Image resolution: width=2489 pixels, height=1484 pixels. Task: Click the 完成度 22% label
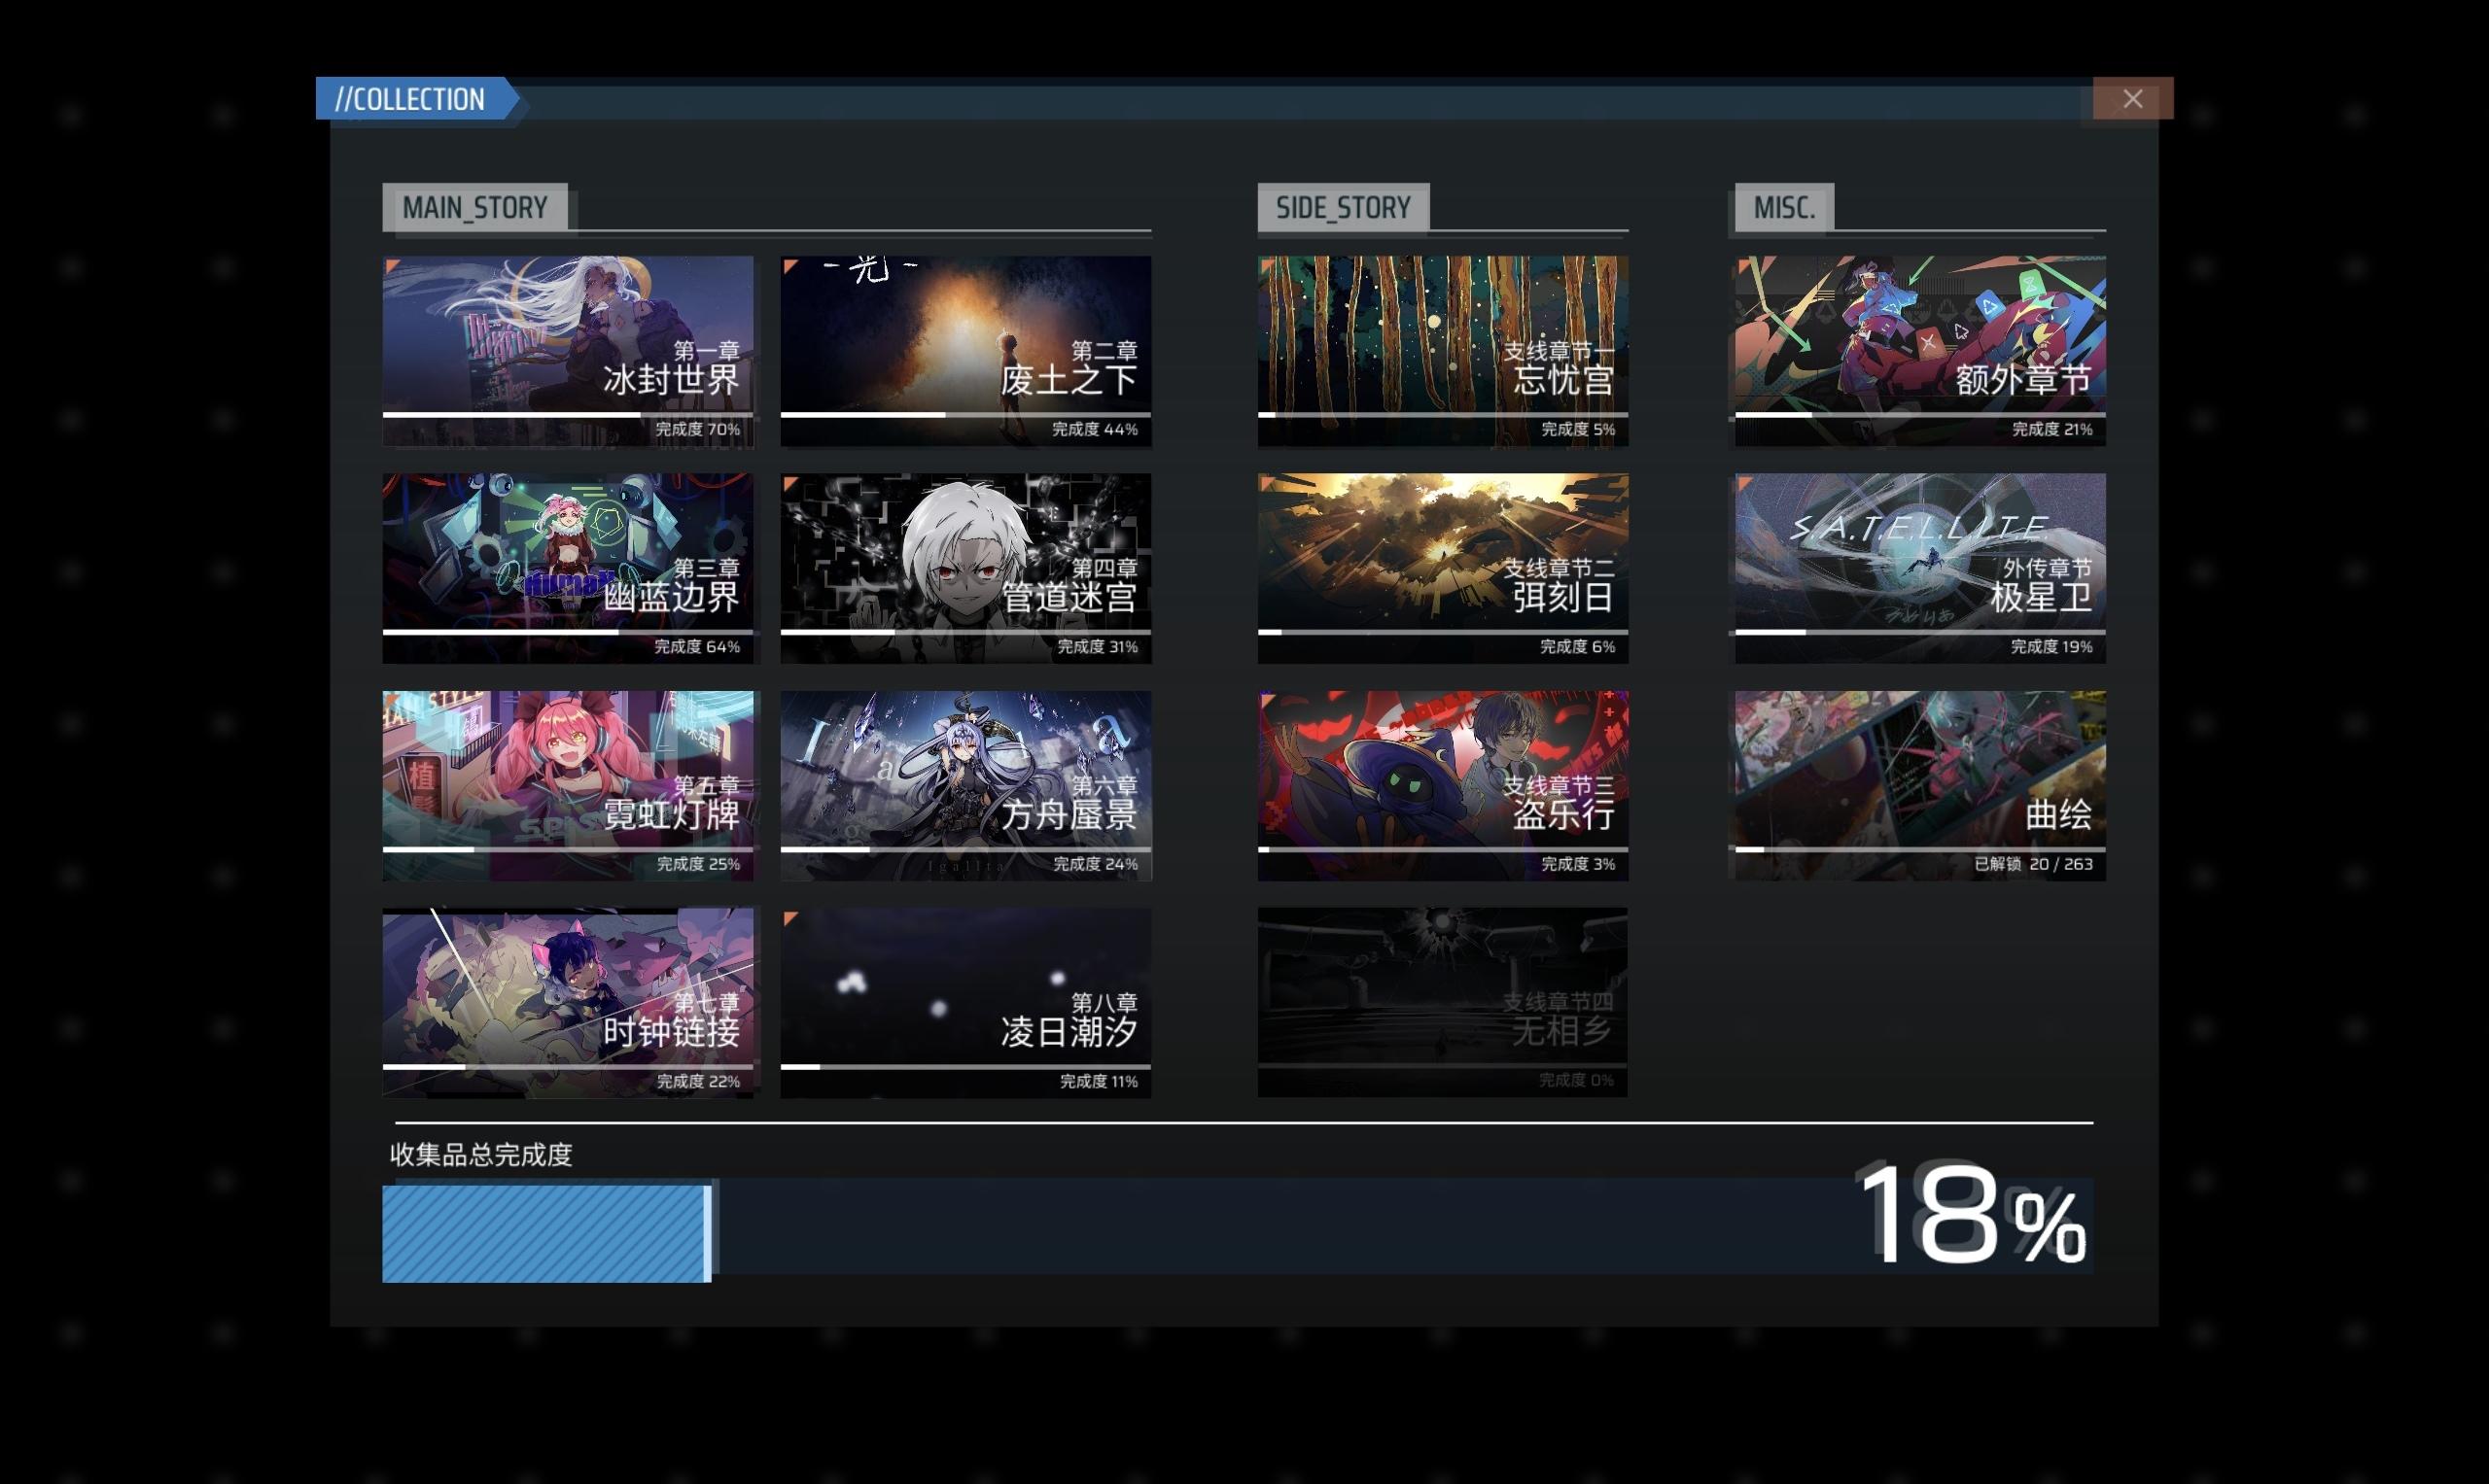[x=698, y=1081]
